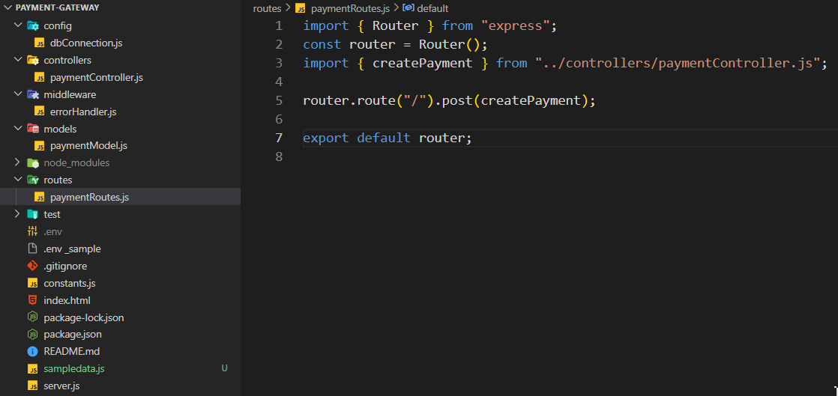Collapse the models folder chevron

point(17,128)
